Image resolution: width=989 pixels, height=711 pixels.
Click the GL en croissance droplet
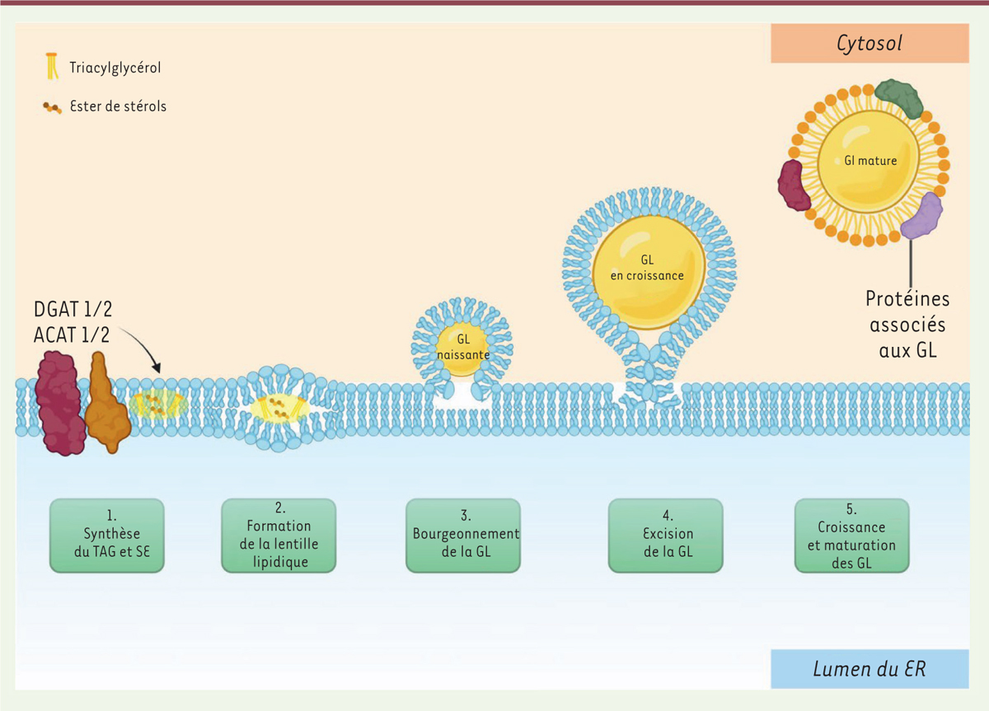pyautogui.click(x=649, y=269)
